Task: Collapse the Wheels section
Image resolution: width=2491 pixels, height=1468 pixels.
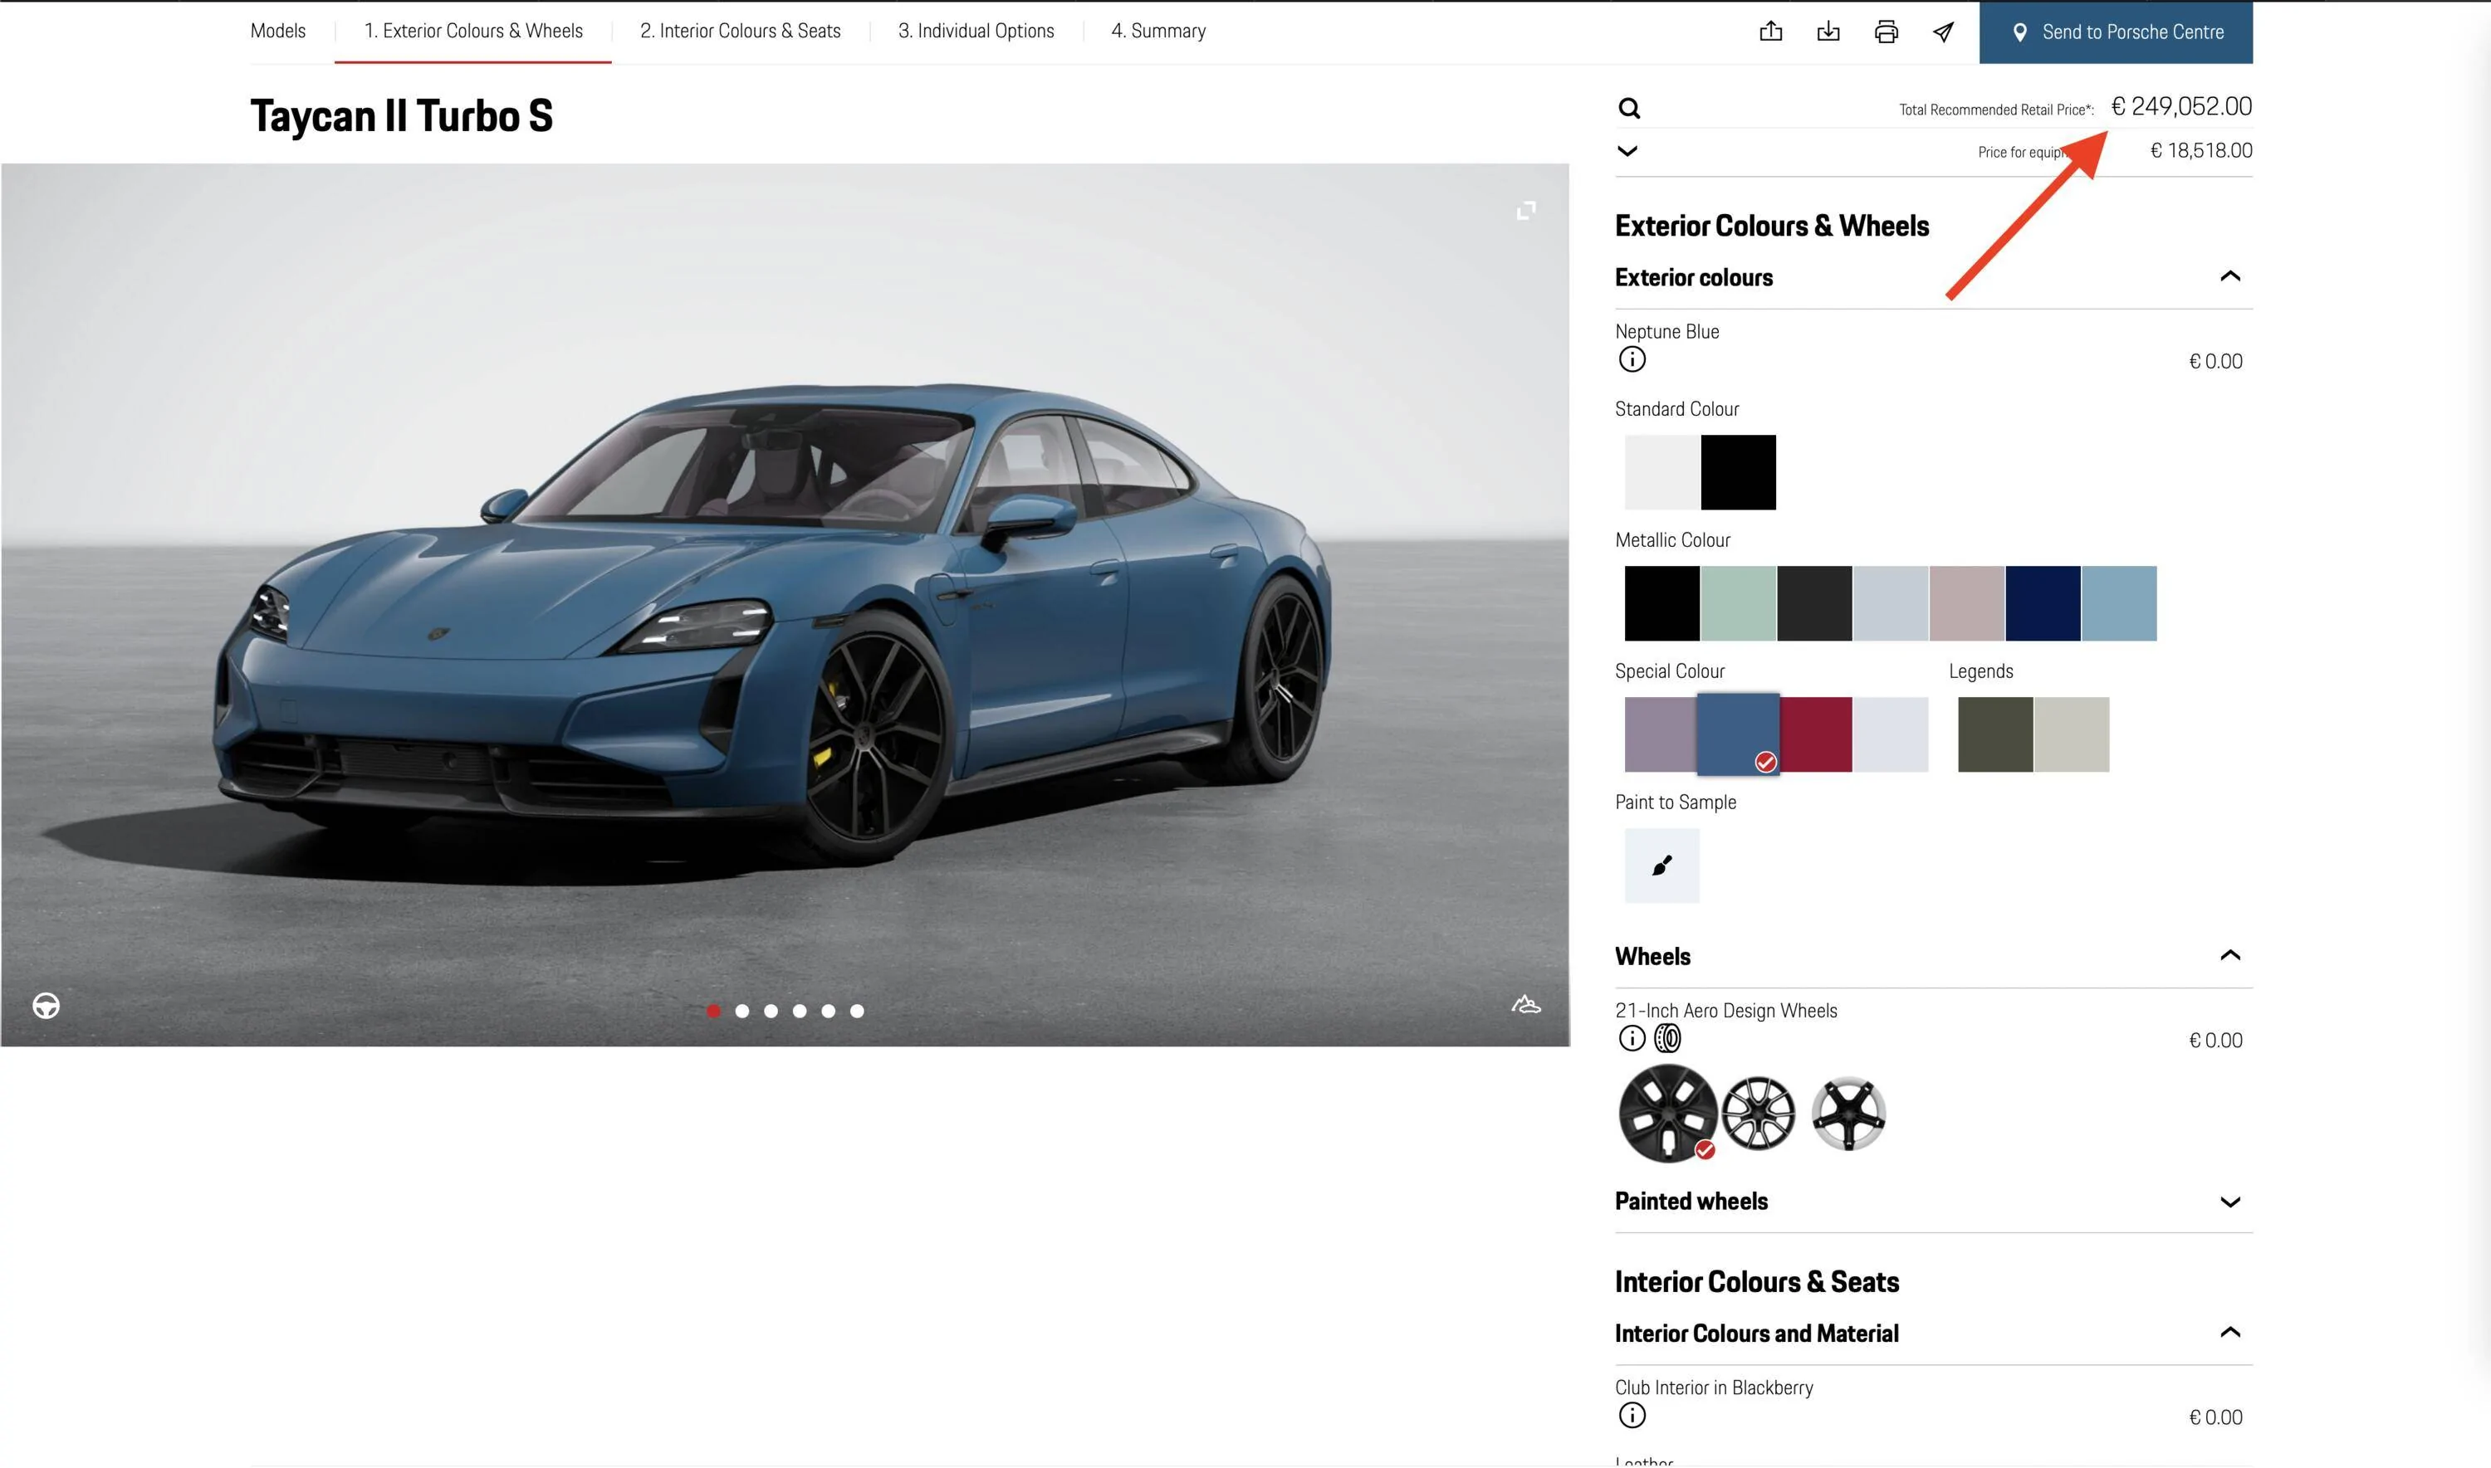Action: click(x=2229, y=954)
